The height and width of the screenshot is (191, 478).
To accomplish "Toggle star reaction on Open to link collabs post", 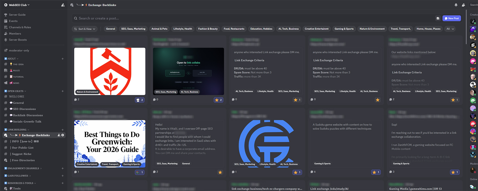I will click(x=218, y=100).
